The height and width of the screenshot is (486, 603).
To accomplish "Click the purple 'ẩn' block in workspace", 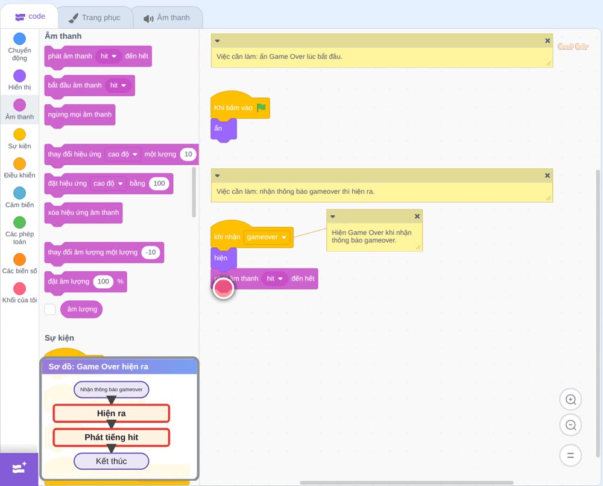I will 224,129.
